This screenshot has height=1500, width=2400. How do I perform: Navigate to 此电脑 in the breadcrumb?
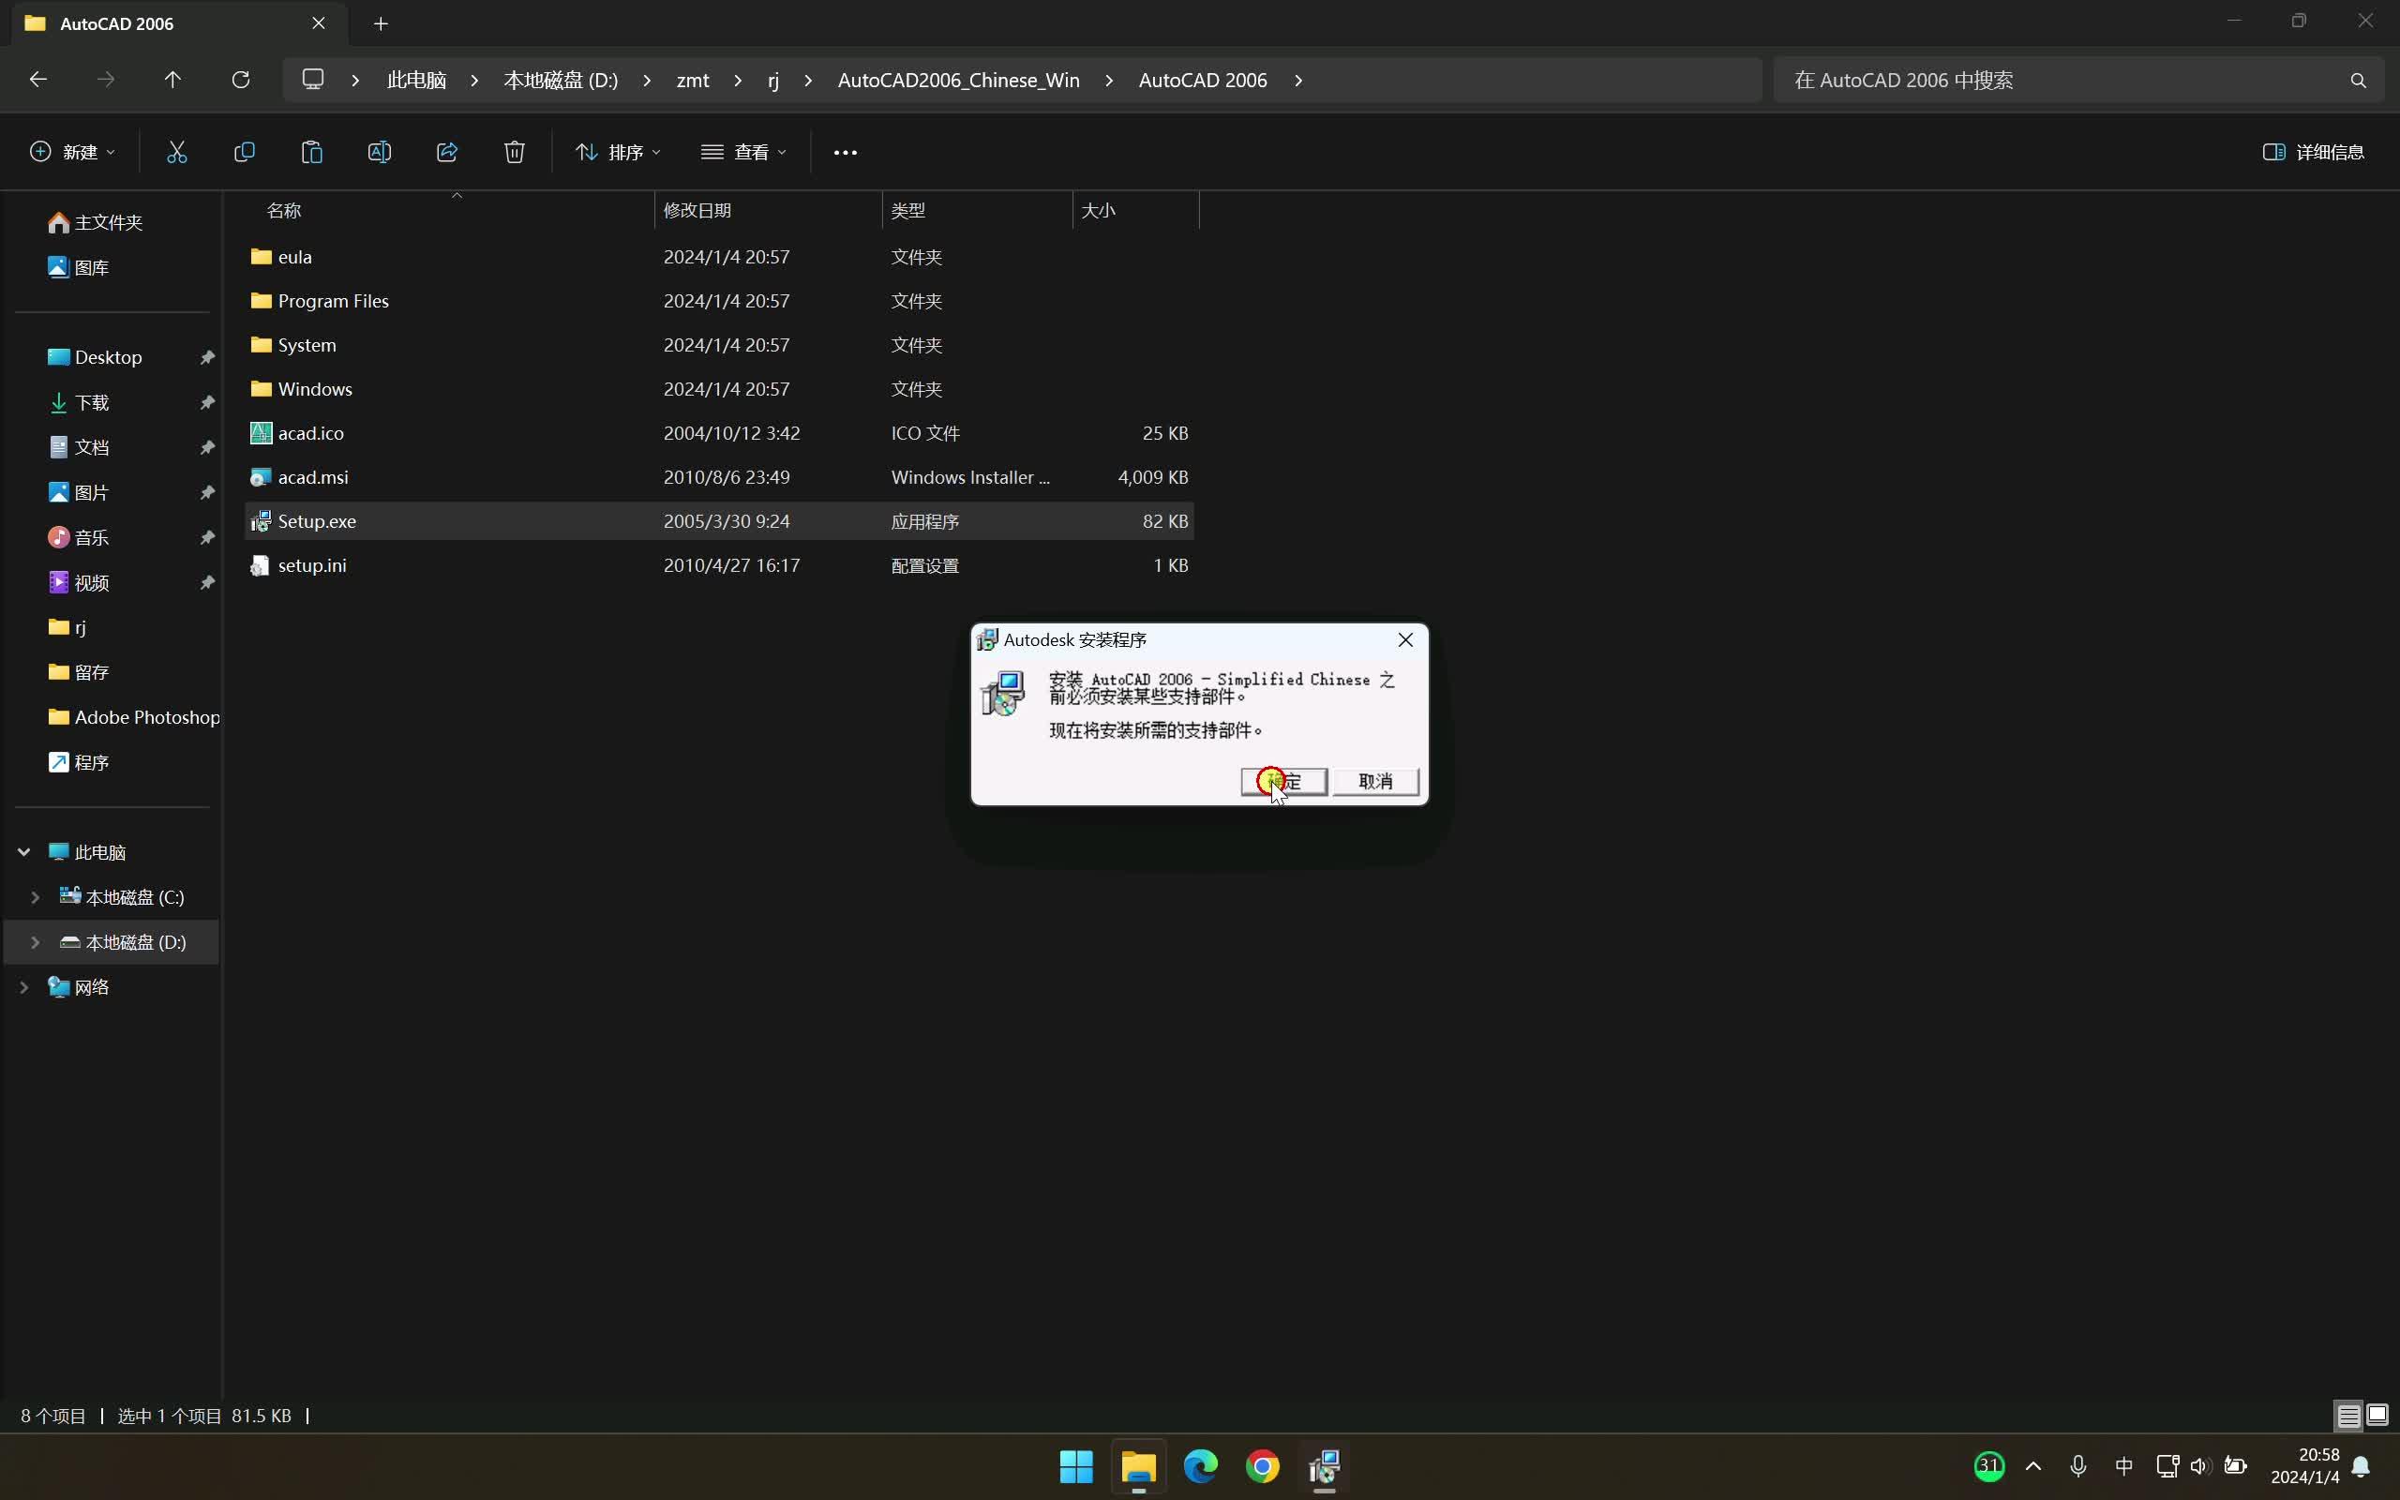[x=416, y=80]
